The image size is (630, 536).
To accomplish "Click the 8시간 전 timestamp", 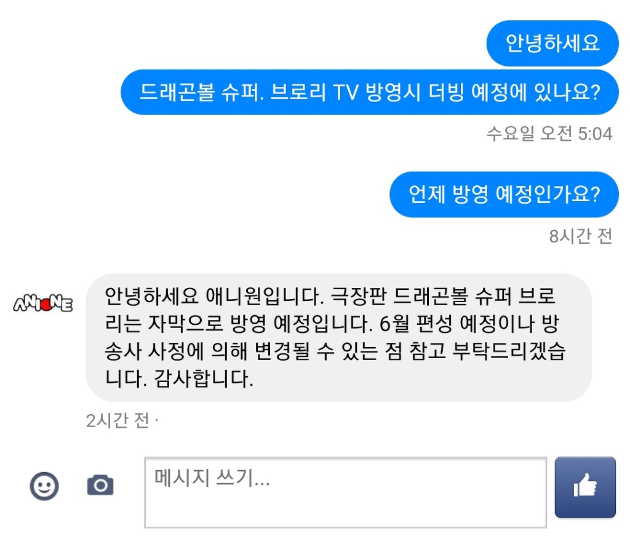I will click(580, 236).
